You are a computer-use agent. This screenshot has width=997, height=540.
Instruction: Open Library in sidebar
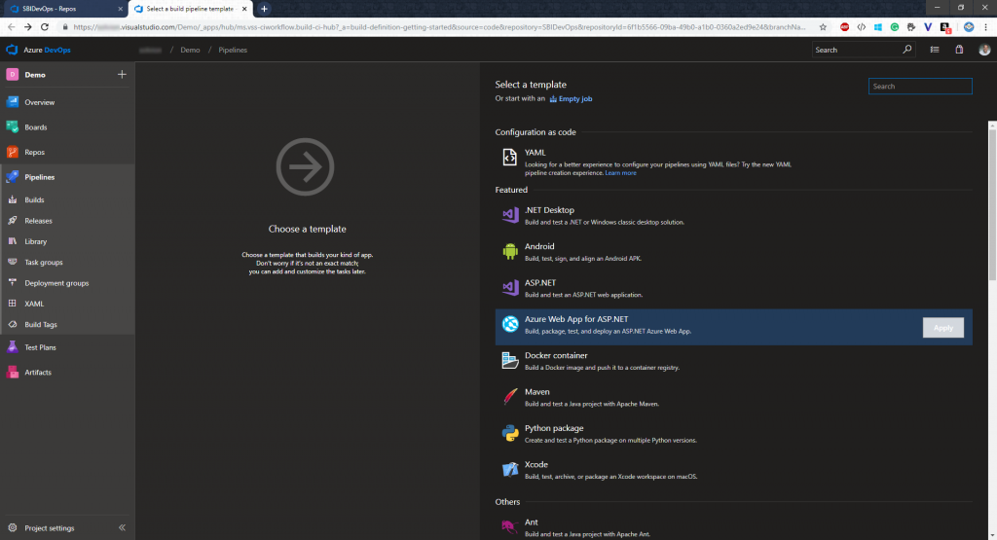(x=36, y=241)
